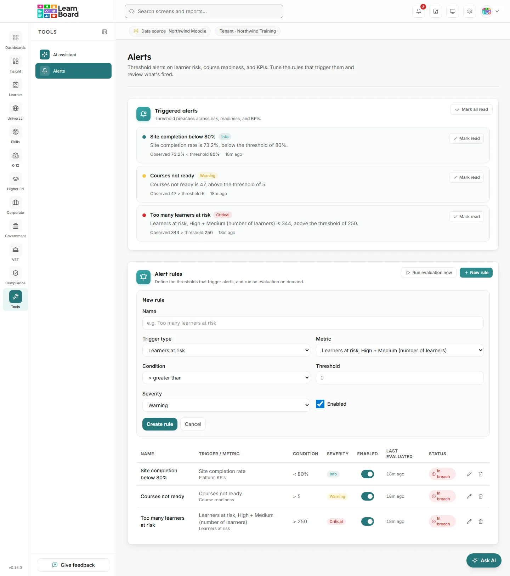Open the Severity dropdown
The height and width of the screenshot is (576, 510).
226,405
